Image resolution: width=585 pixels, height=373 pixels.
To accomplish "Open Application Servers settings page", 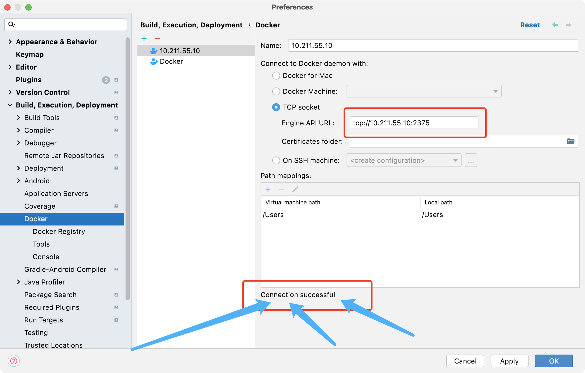I will pyautogui.click(x=56, y=194).
